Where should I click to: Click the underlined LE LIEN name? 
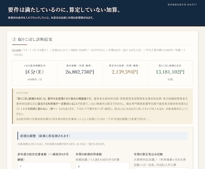click(x=16, y=50)
